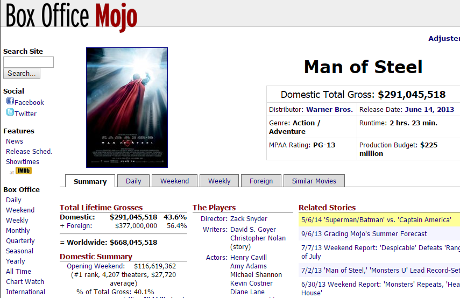Click the Search... button
This screenshot has width=460, height=298.
tap(22, 73)
